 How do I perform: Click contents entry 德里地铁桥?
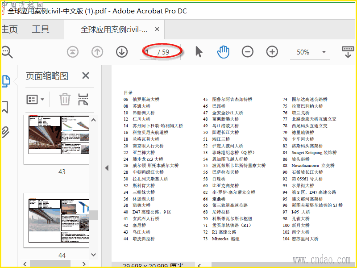click(x=303, y=132)
